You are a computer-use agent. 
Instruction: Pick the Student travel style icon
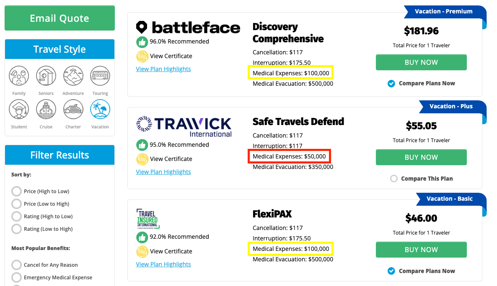[19, 110]
